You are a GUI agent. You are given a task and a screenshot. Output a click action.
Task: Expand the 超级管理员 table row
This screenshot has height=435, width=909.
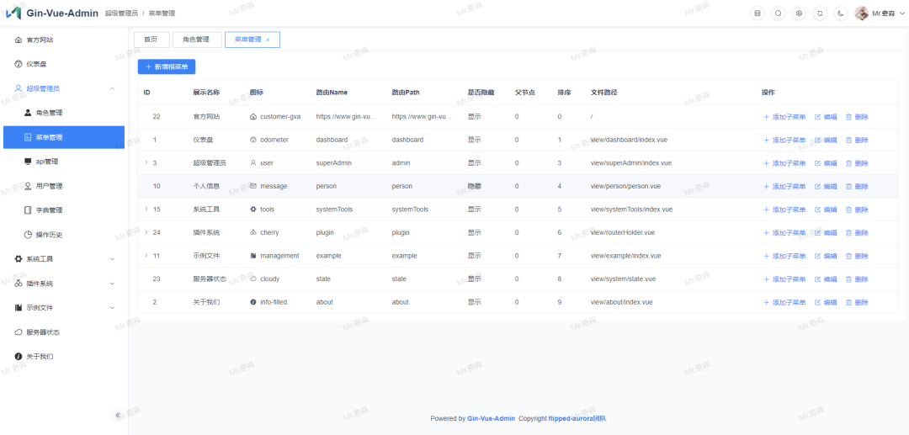[146, 162]
